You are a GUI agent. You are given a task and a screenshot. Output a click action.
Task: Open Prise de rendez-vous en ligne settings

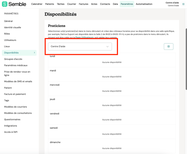[x=17, y=73]
